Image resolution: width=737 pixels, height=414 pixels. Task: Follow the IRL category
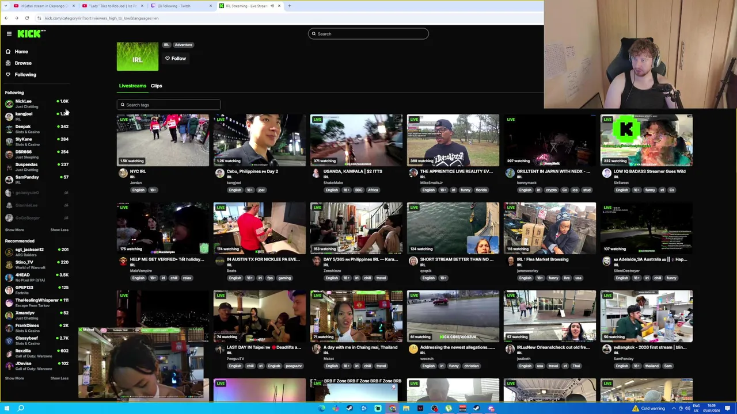(x=176, y=59)
